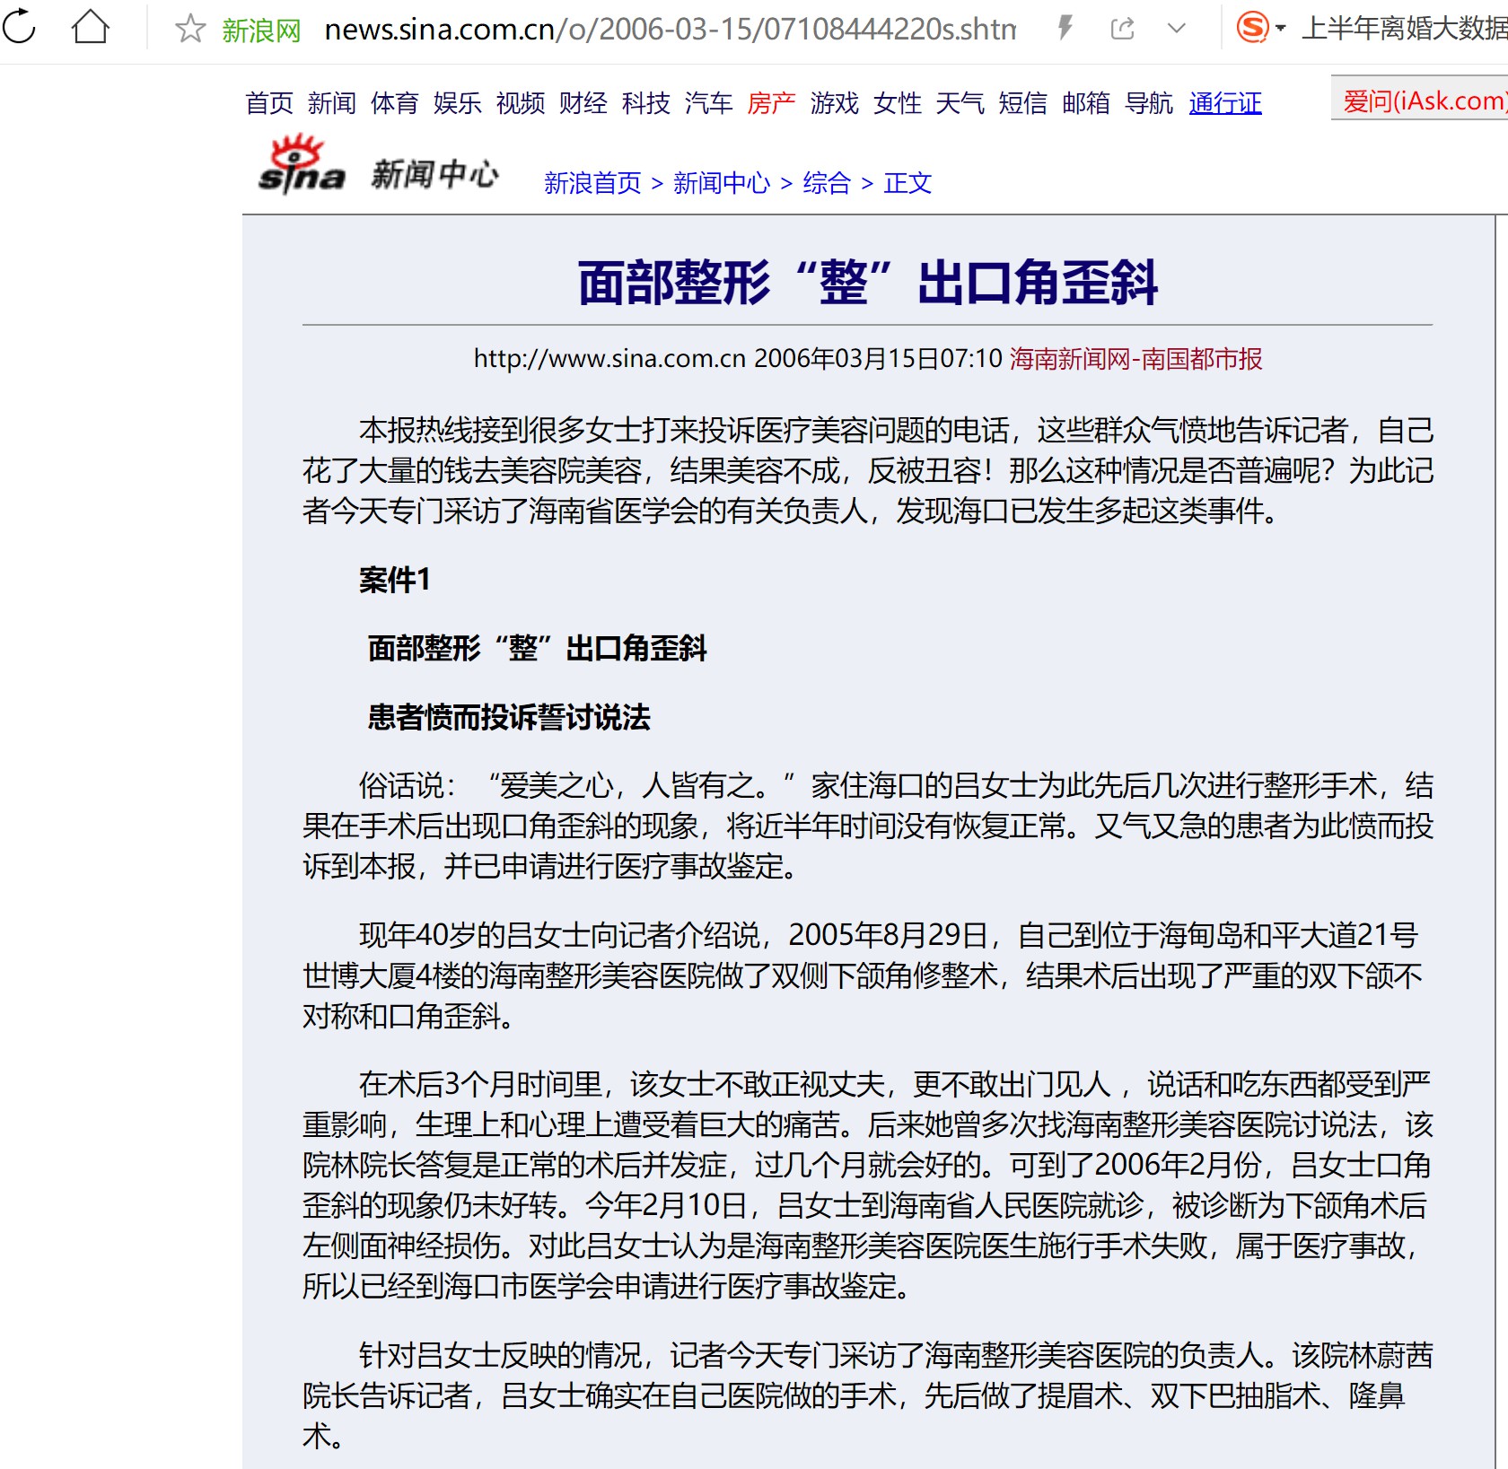
Task: Open the 体育 navigation link
Action: pyautogui.click(x=395, y=103)
